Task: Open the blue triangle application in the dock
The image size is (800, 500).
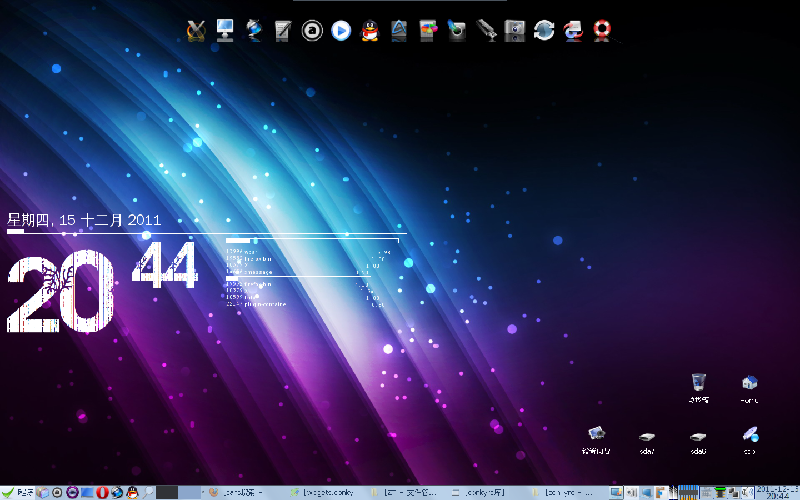Action: tap(399, 31)
